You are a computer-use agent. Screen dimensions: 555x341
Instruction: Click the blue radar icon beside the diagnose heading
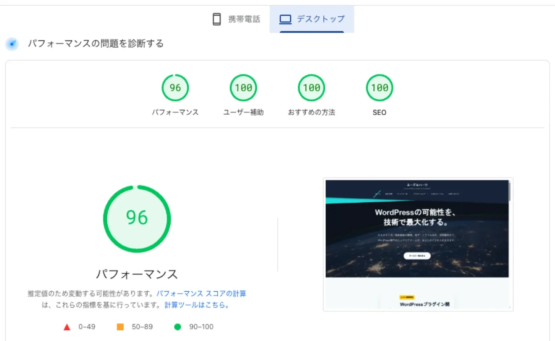[12, 44]
